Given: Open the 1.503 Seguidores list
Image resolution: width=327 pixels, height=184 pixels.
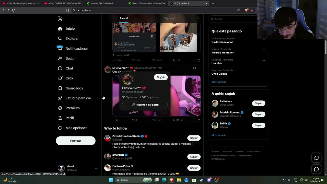Looking at the screenshot, I should click(149, 97).
